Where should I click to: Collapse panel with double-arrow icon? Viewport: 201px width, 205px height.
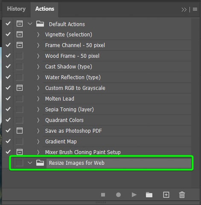[x=184, y=10]
